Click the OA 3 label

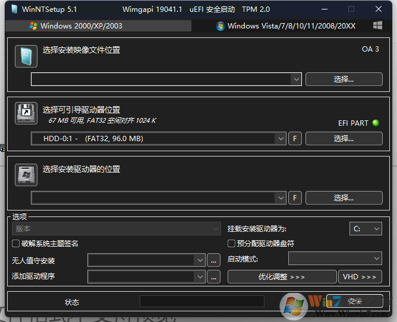tap(370, 49)
